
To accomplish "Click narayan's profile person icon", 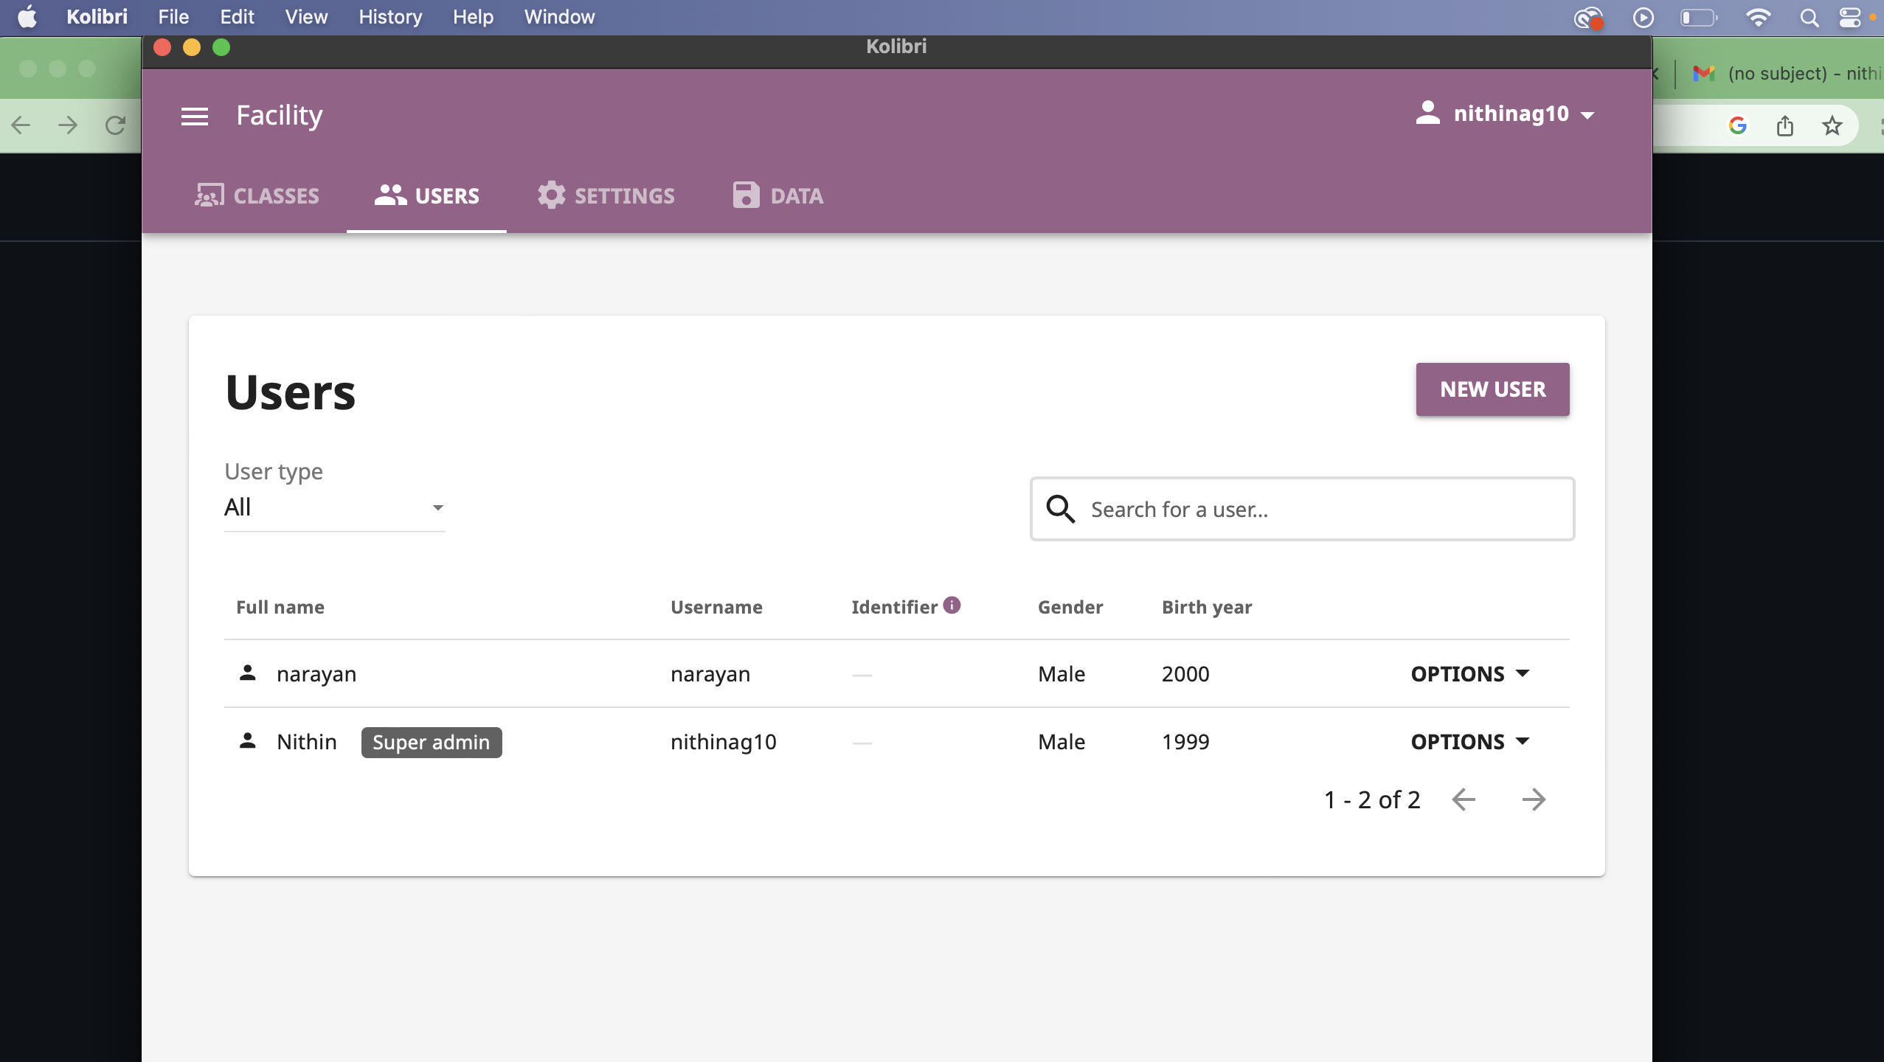I will (x=247, y=672).
